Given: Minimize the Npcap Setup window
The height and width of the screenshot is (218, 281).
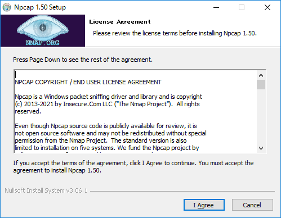Looking at the screenshot, I should point(216,7).
